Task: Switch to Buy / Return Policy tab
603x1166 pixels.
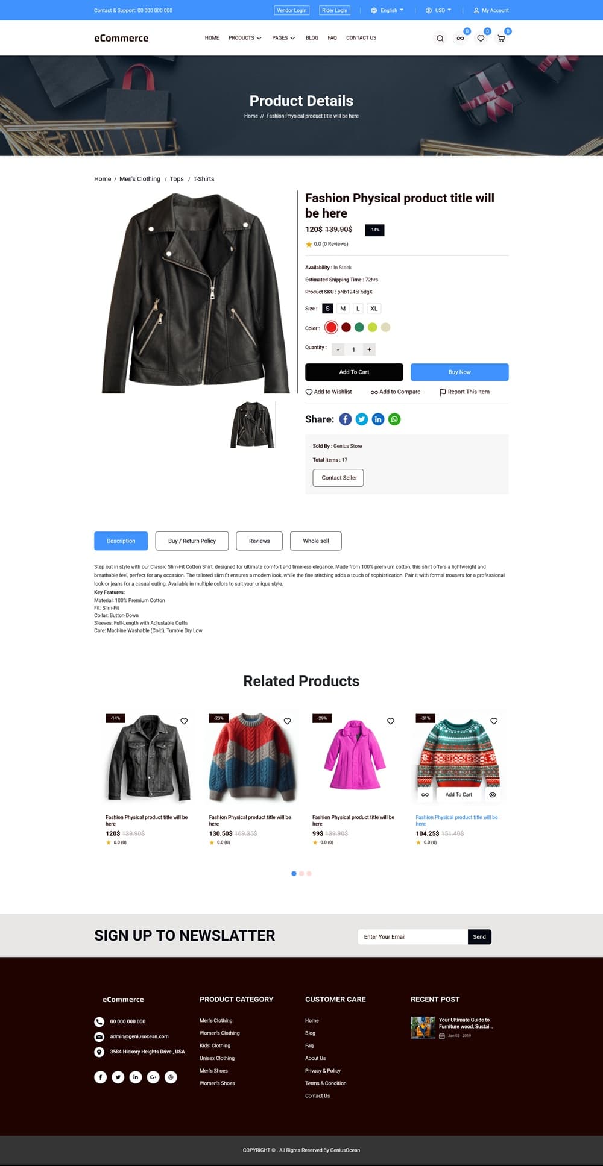Action: point(192,541)
